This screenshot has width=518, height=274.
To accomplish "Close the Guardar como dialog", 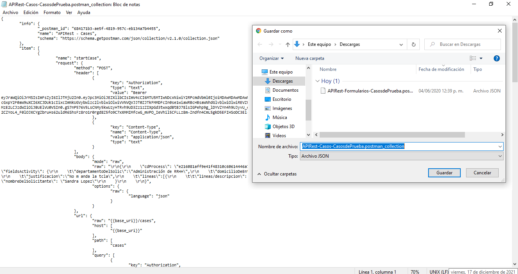I will 500,31.
